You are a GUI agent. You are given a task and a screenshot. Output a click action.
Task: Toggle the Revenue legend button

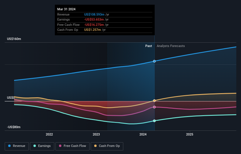[x=17, y=146]
